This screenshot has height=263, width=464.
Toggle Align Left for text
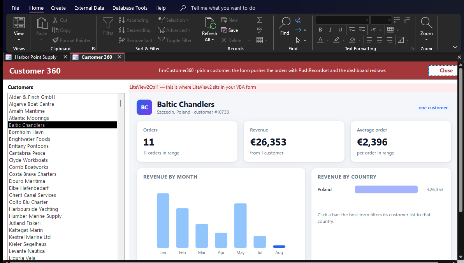[x=369, y=40]
